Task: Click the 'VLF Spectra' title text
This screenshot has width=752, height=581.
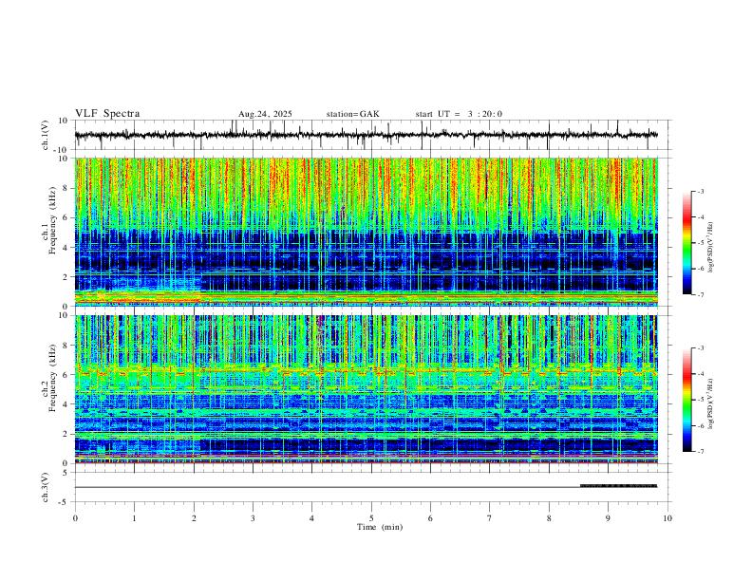Action: (x=107, y=114)
